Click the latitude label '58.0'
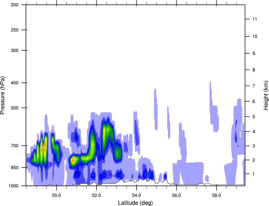Image resolution: width=269 pixels, height=206 pixels. pos(216,195)
